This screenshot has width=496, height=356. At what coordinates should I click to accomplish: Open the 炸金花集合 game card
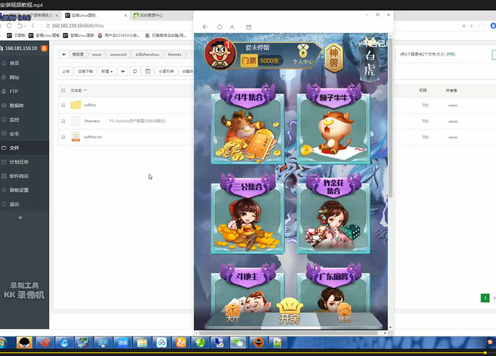334,213
